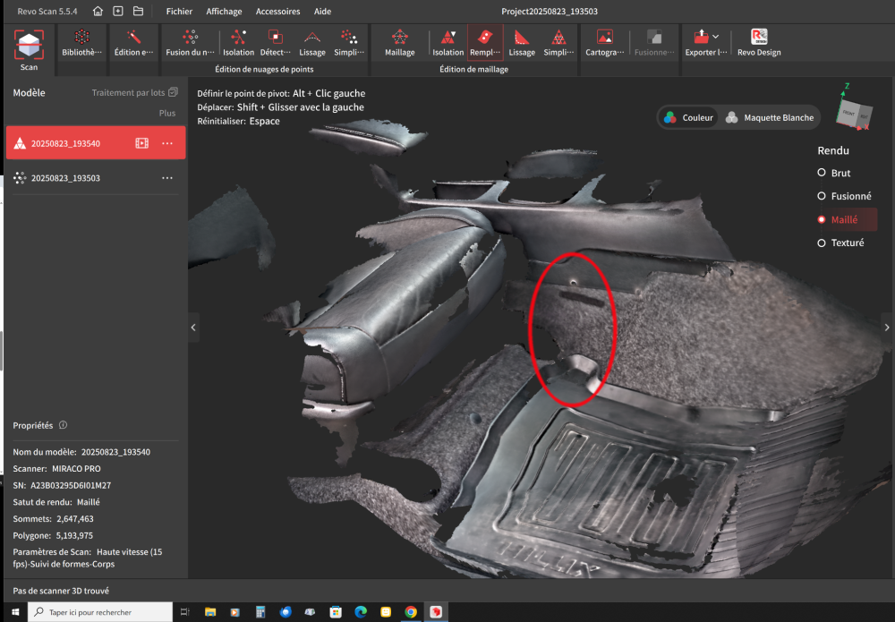This screenshot has width=895, height=622.
Task: Select point cloud 20250823_193503 in list
Action: (x=96, y=178)
